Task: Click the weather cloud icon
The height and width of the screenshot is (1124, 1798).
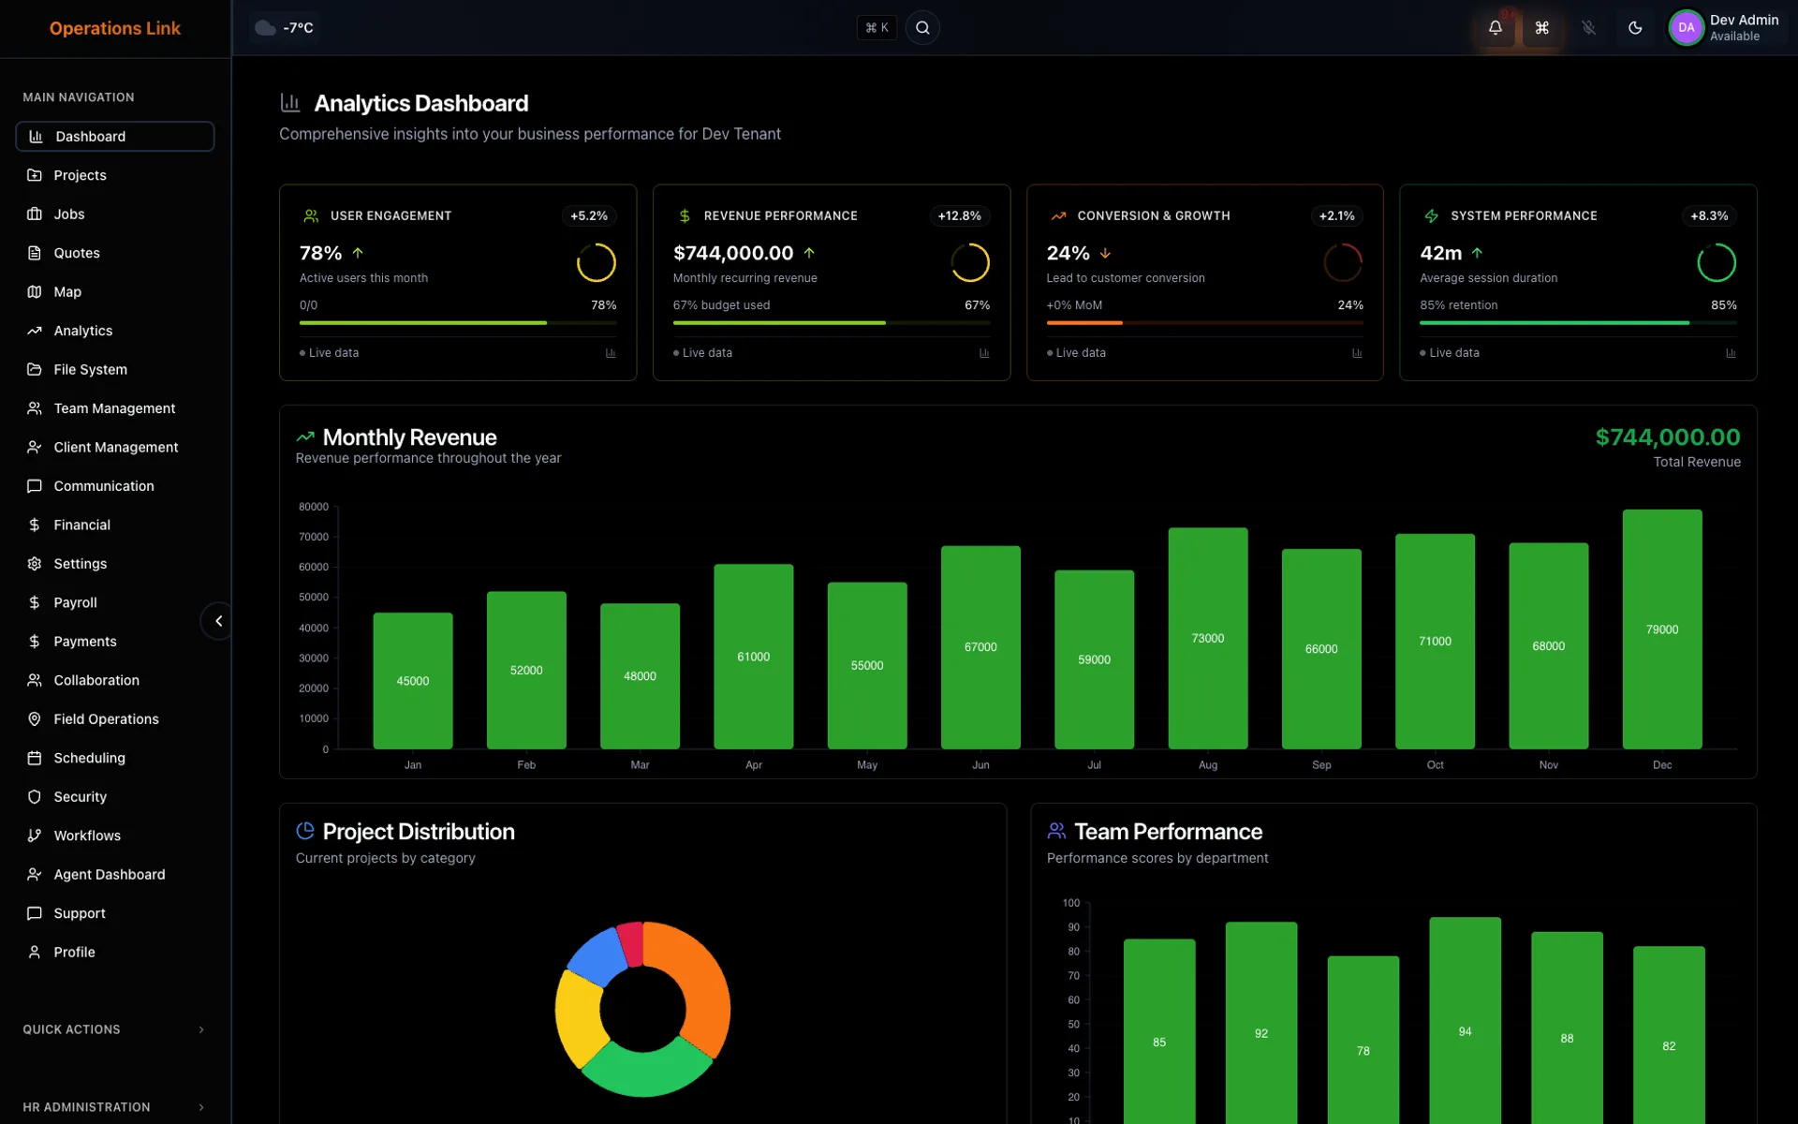Action: click(x=265, y=28)
